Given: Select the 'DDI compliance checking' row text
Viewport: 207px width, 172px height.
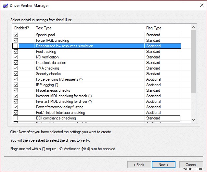Looking at the screenshot, I should tap(56, 118).
